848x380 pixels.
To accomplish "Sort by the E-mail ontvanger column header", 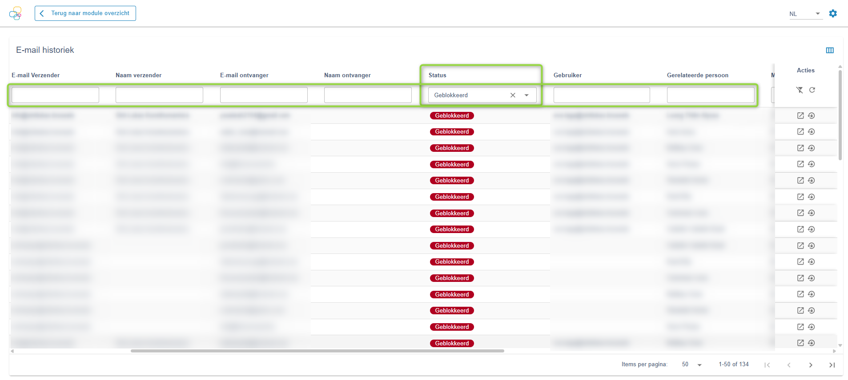I will point(244,75).
